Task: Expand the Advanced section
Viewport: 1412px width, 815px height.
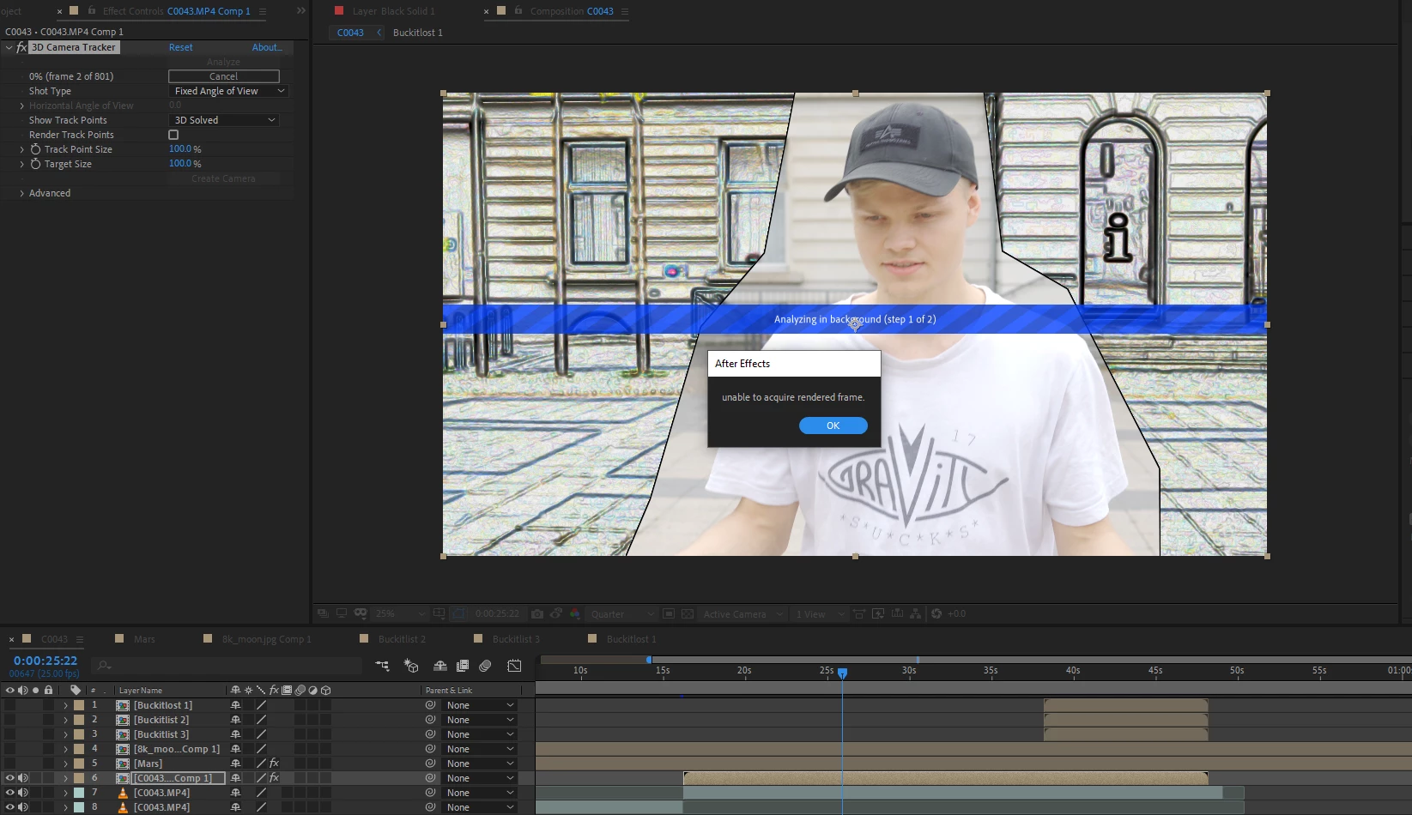Action: click(x=21, y=193)
